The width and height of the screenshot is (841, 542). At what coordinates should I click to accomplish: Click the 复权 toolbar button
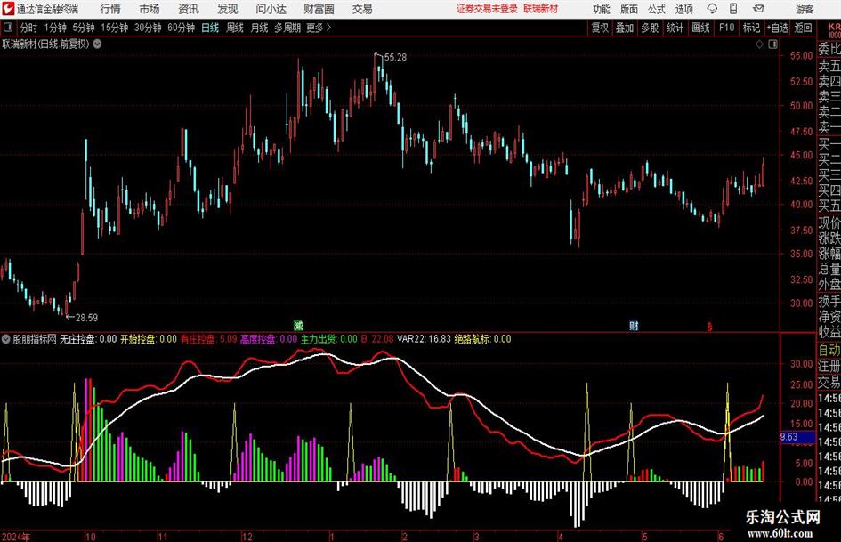(x=600, y=28)
